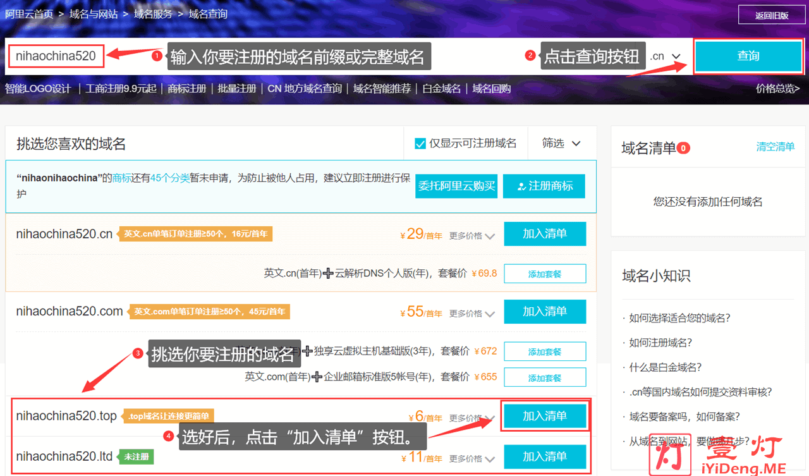809x476 pixels.
Task: Open 商标注册 menu link
Action: (187, 89)
